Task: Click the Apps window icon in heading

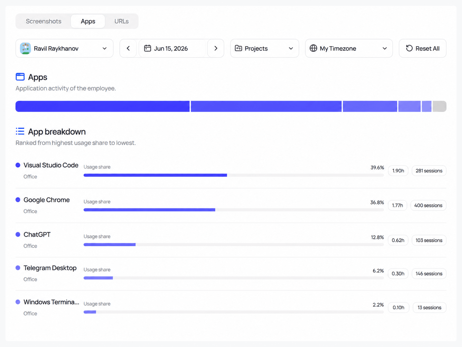Action: (x=20, y=77)
